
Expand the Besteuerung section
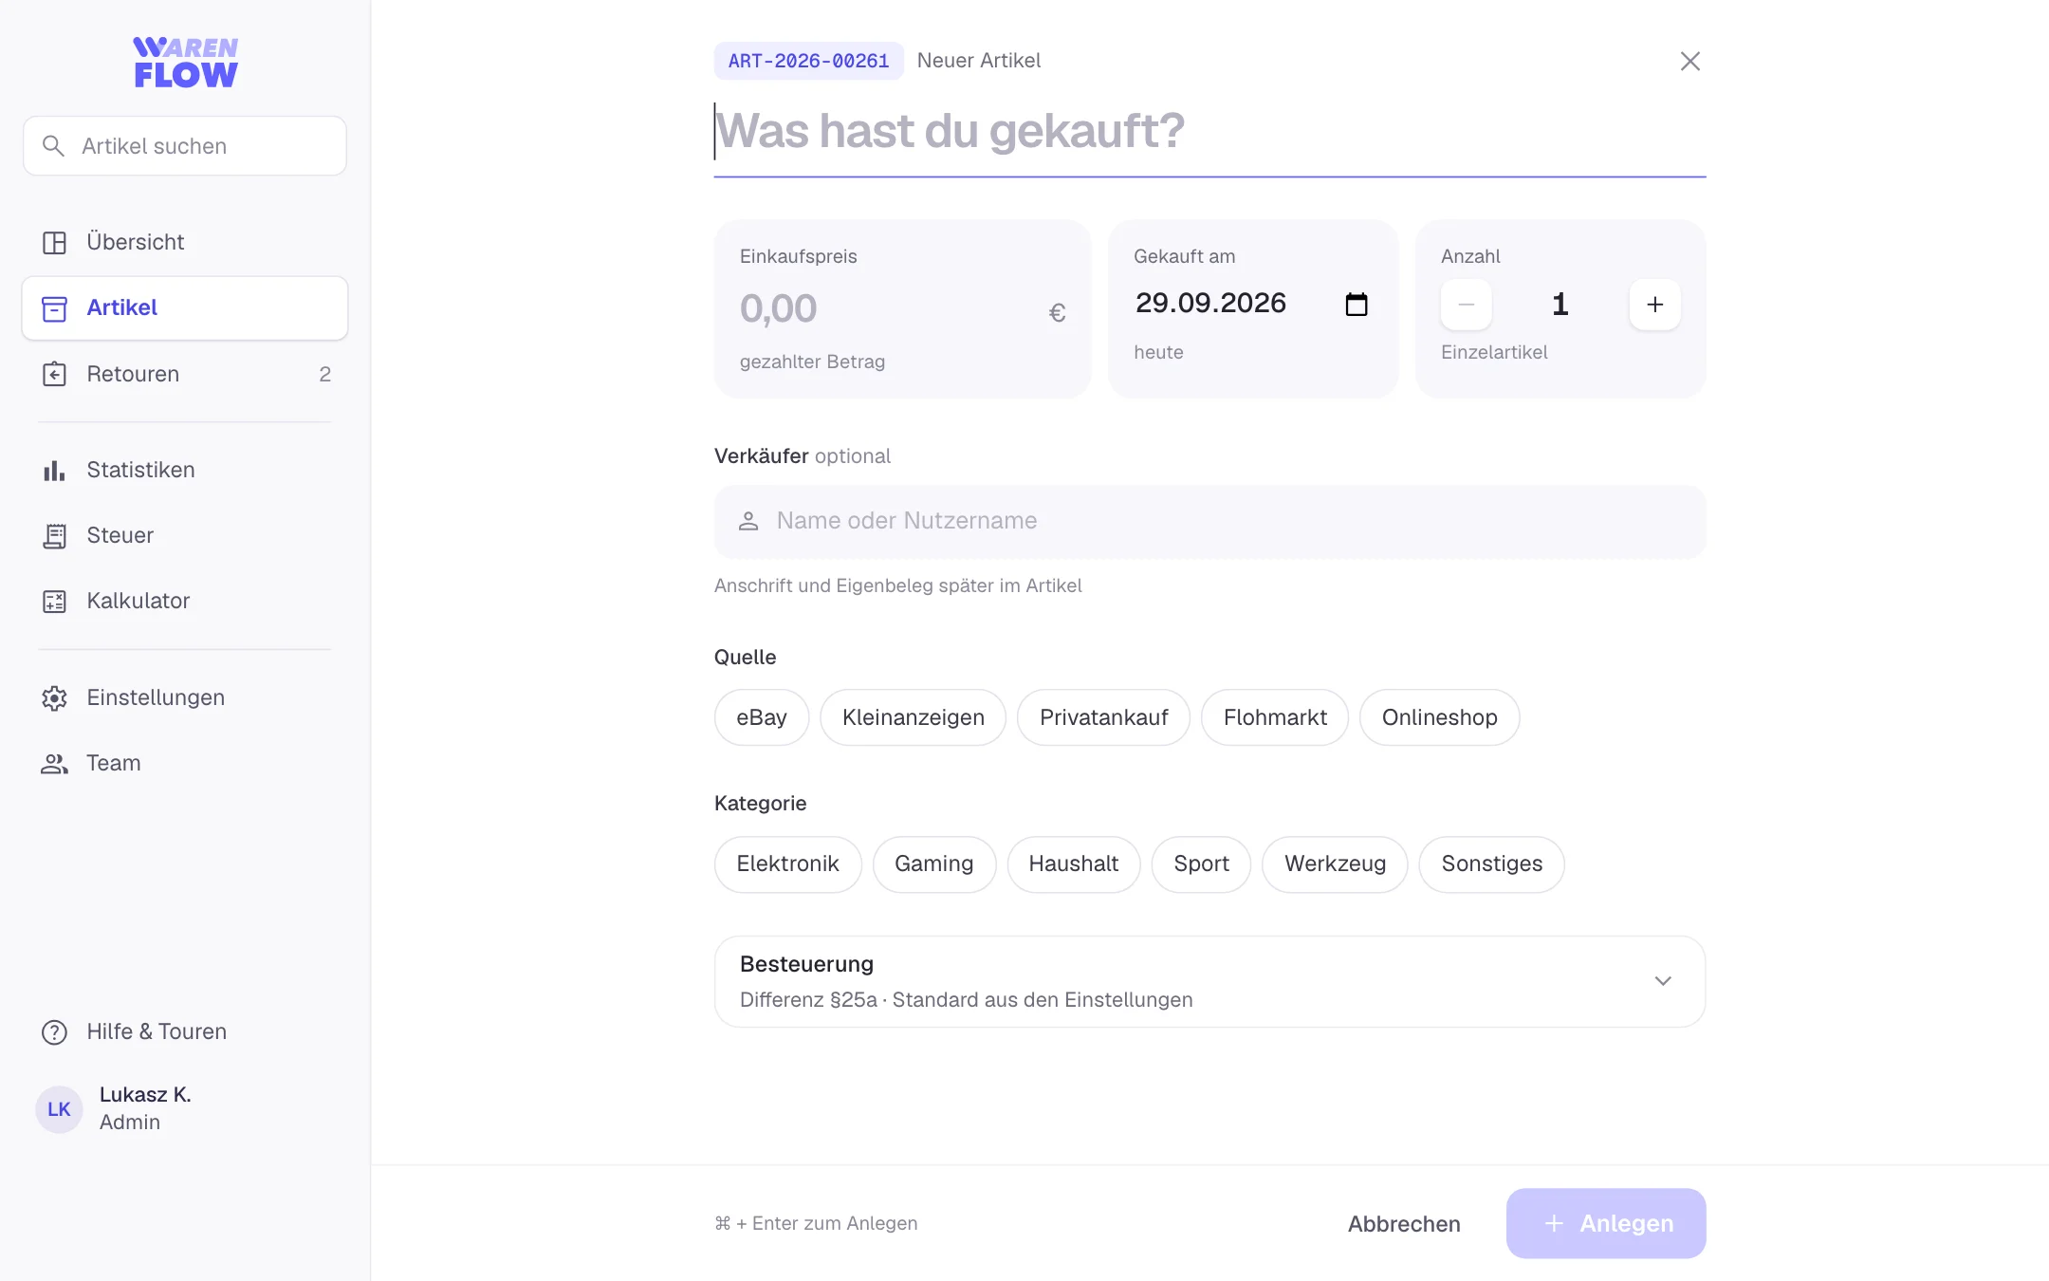1209,981
